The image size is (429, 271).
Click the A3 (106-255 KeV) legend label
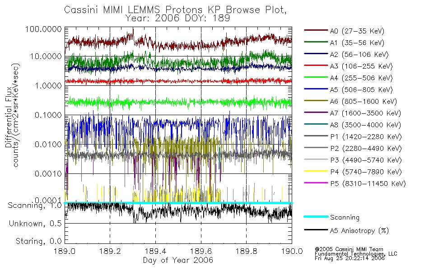pos(361,66)
